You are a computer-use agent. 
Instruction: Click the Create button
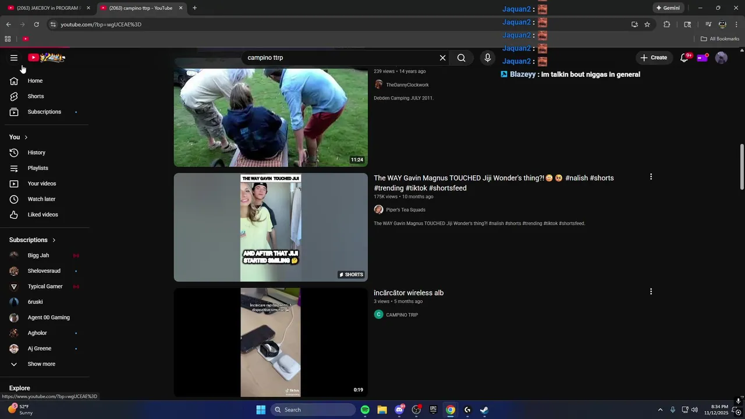click(654, 58)
